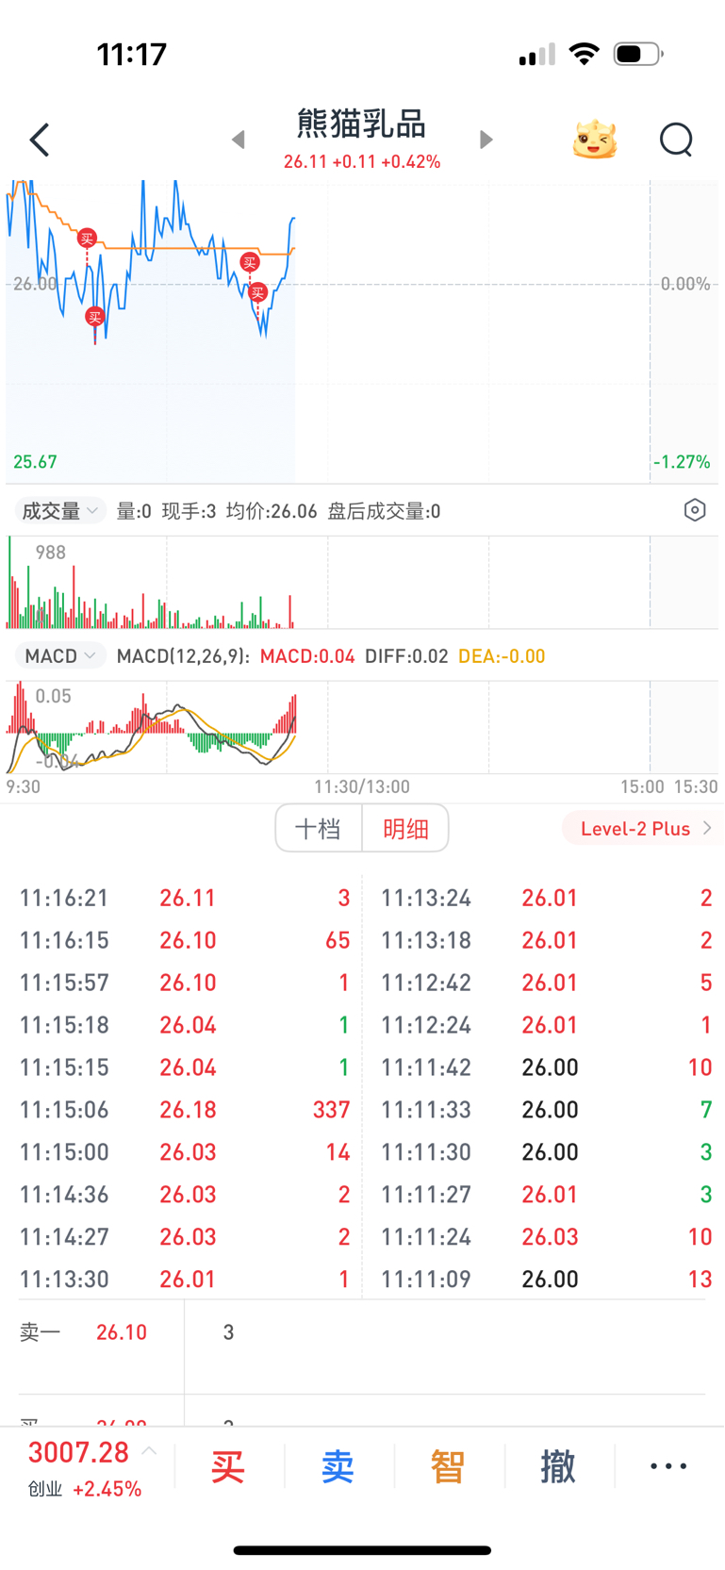Select the 11:13:24 trade row
Image resolution: width=725 pixels, height=1570 pixels.
tap(546, 898)
